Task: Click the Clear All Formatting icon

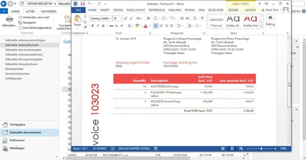Action: 148,19
